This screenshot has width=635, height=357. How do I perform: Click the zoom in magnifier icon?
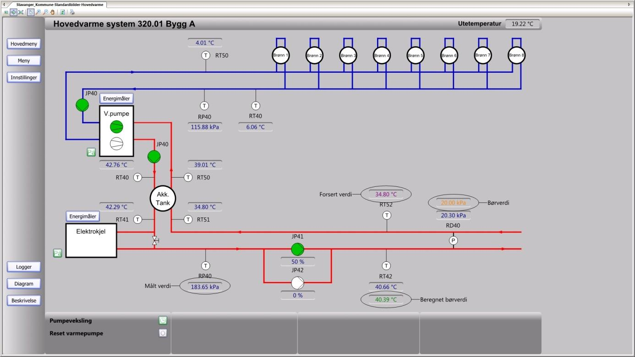coord(38,12)
